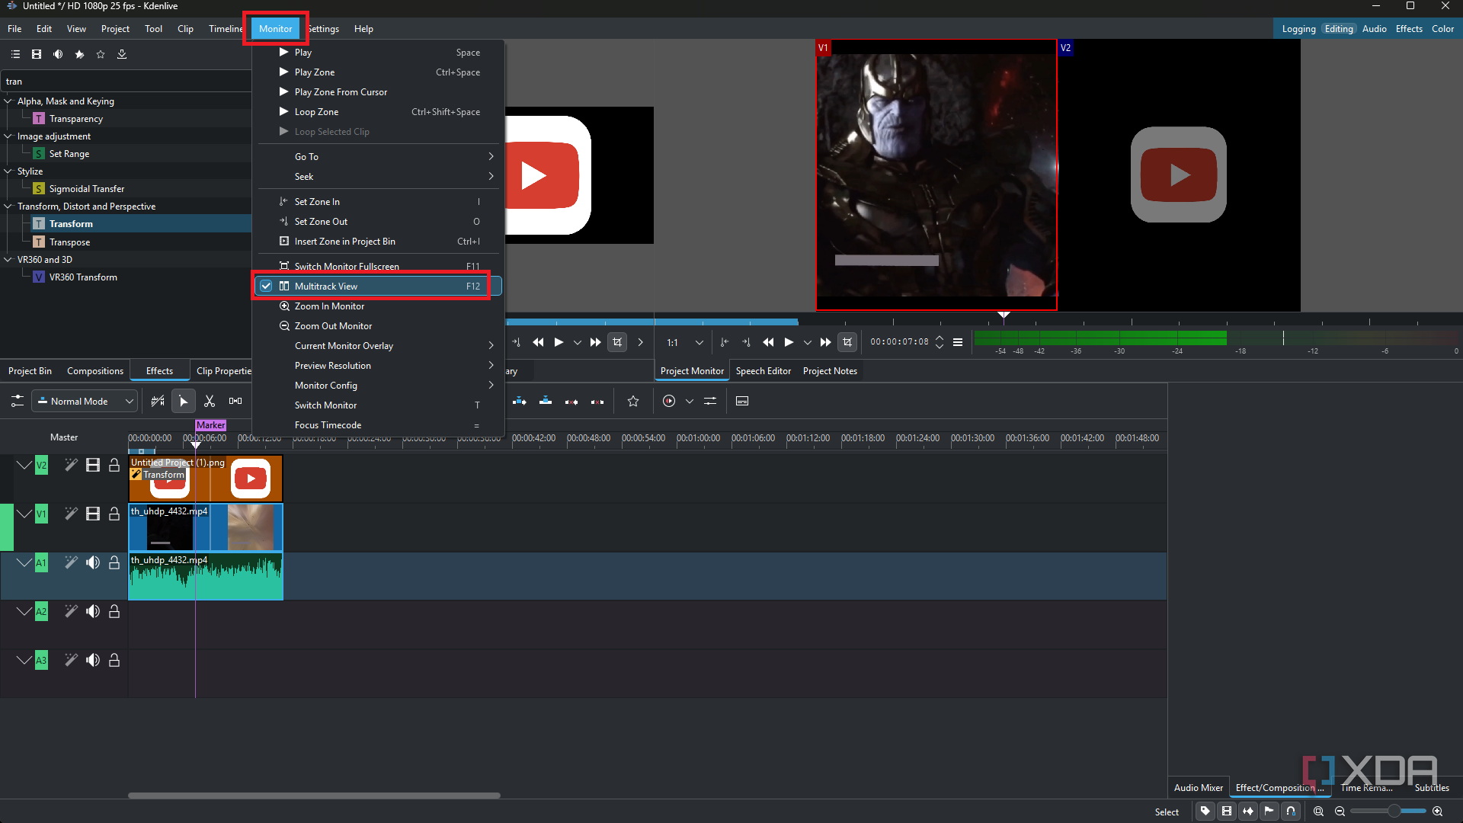The height and width of the screenshot is (823, 1463).
Task: Download new effects icon
Action: [x=122, y=54]
